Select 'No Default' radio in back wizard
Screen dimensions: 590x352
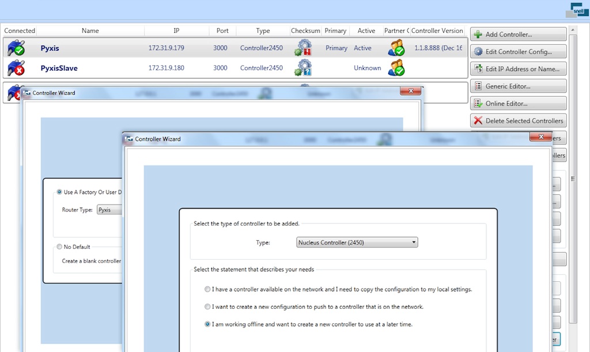coord(59,247)
